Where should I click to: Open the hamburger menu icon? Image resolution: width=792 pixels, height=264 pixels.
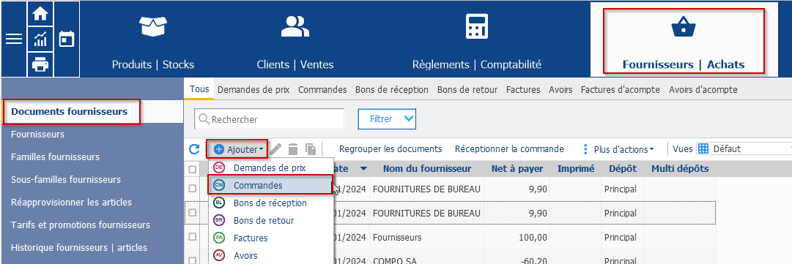[x=14, y=39]
